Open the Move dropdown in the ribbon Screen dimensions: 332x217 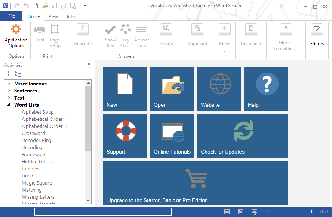[225, 38]
